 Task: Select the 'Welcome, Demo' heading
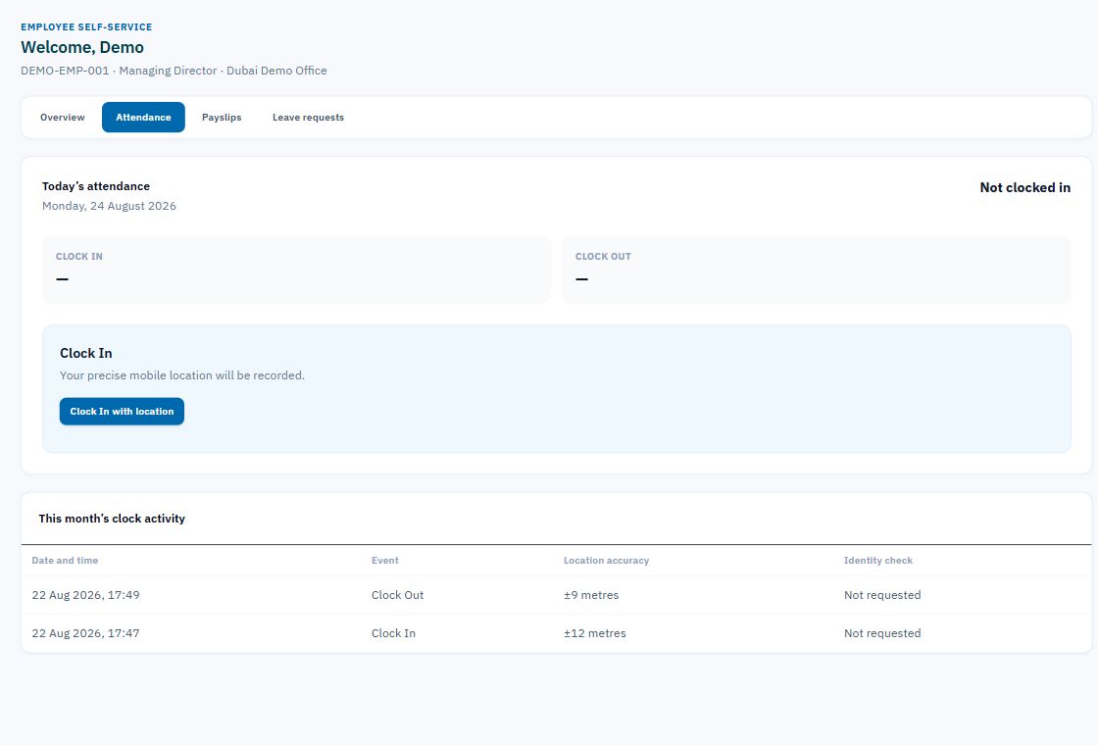tap(82, 47)
